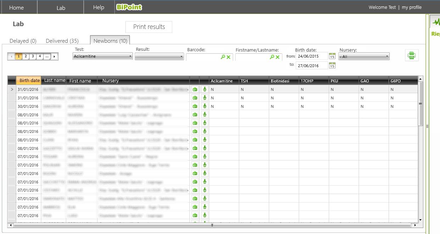Switch to the Delivered (35) tab
This screenshot has height=234, width=440.
62,41
